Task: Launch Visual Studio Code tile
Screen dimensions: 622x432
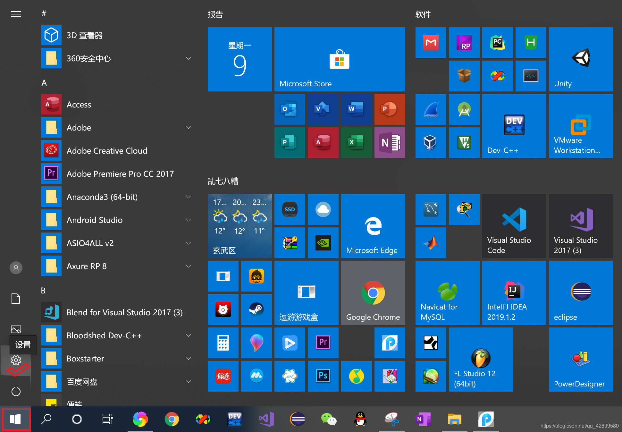Action: [514, 226]
